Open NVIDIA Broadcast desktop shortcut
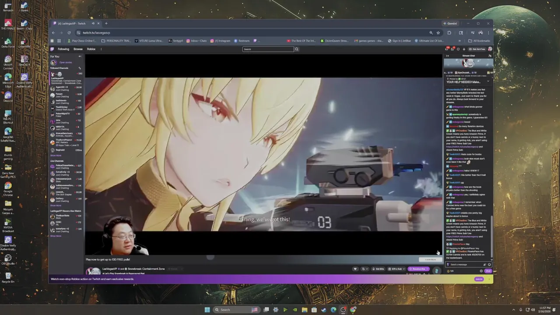The height and width of the screenshot is (315, 560). point(8,226)
